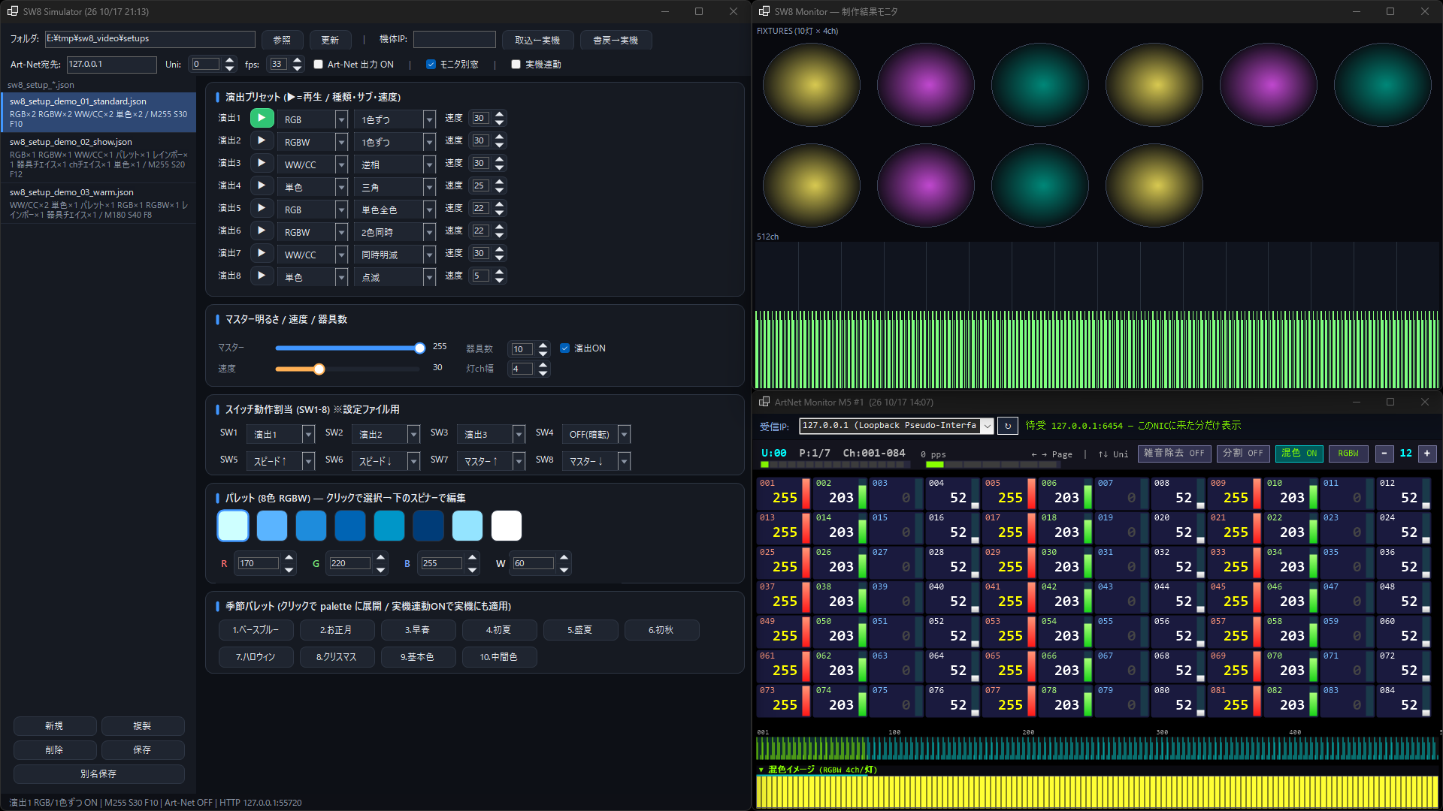Screen dimensions: 1443x811
Task: Play preset 演出1 with the green play button
Action: 262,118
